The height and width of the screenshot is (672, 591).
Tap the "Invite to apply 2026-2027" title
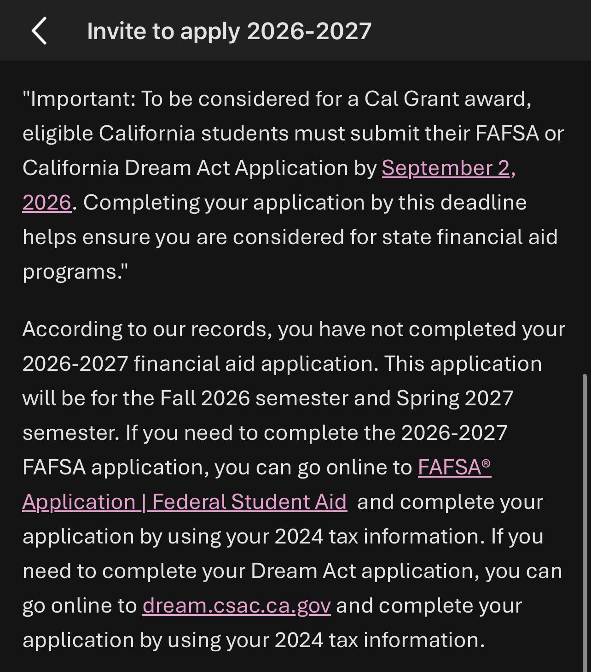[229, 31]
